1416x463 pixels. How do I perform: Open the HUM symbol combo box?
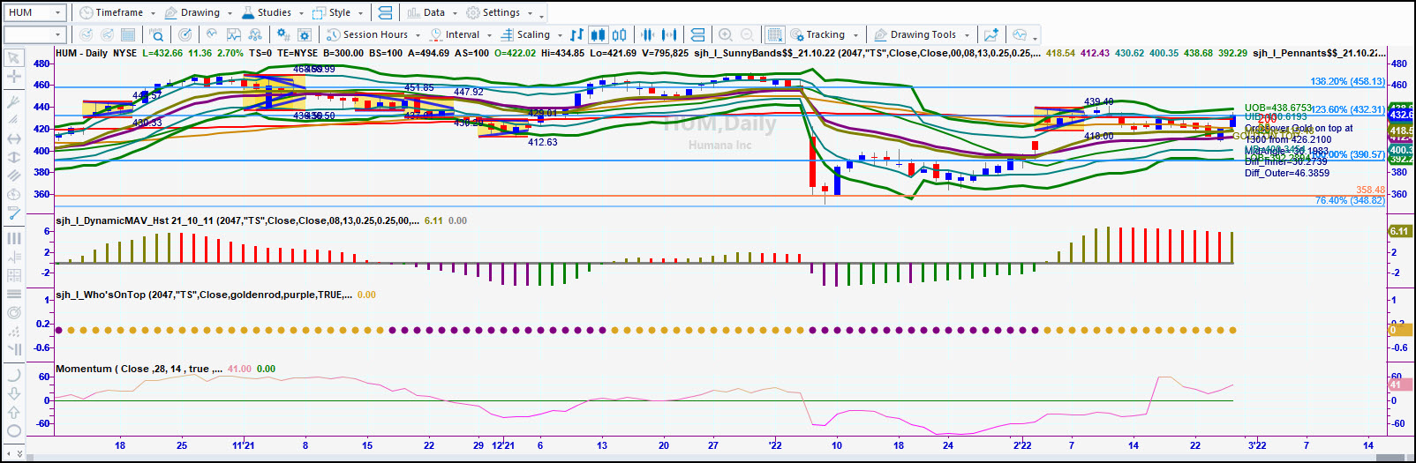tap(34, 12)
